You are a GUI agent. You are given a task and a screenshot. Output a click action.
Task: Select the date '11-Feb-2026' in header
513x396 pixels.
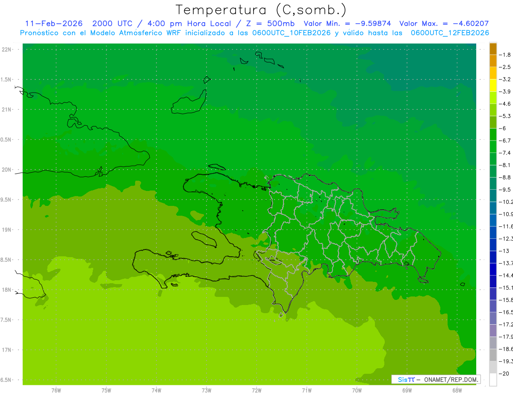(54, 24)
